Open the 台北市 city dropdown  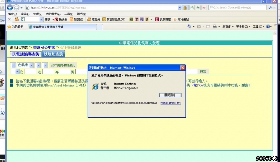pos(25,65)
